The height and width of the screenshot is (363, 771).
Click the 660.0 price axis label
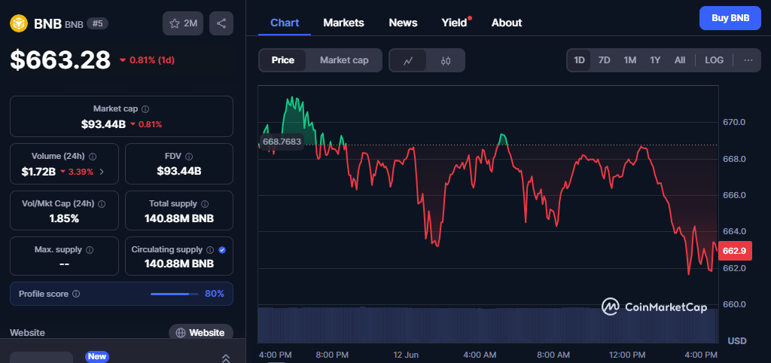[x=733, y=304]
